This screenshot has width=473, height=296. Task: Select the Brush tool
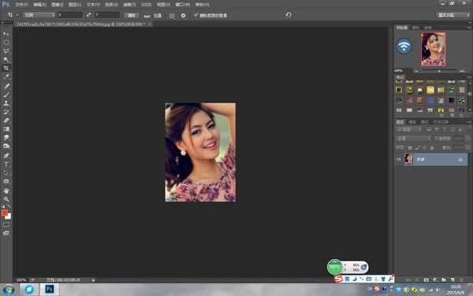[x=6, y=95]
